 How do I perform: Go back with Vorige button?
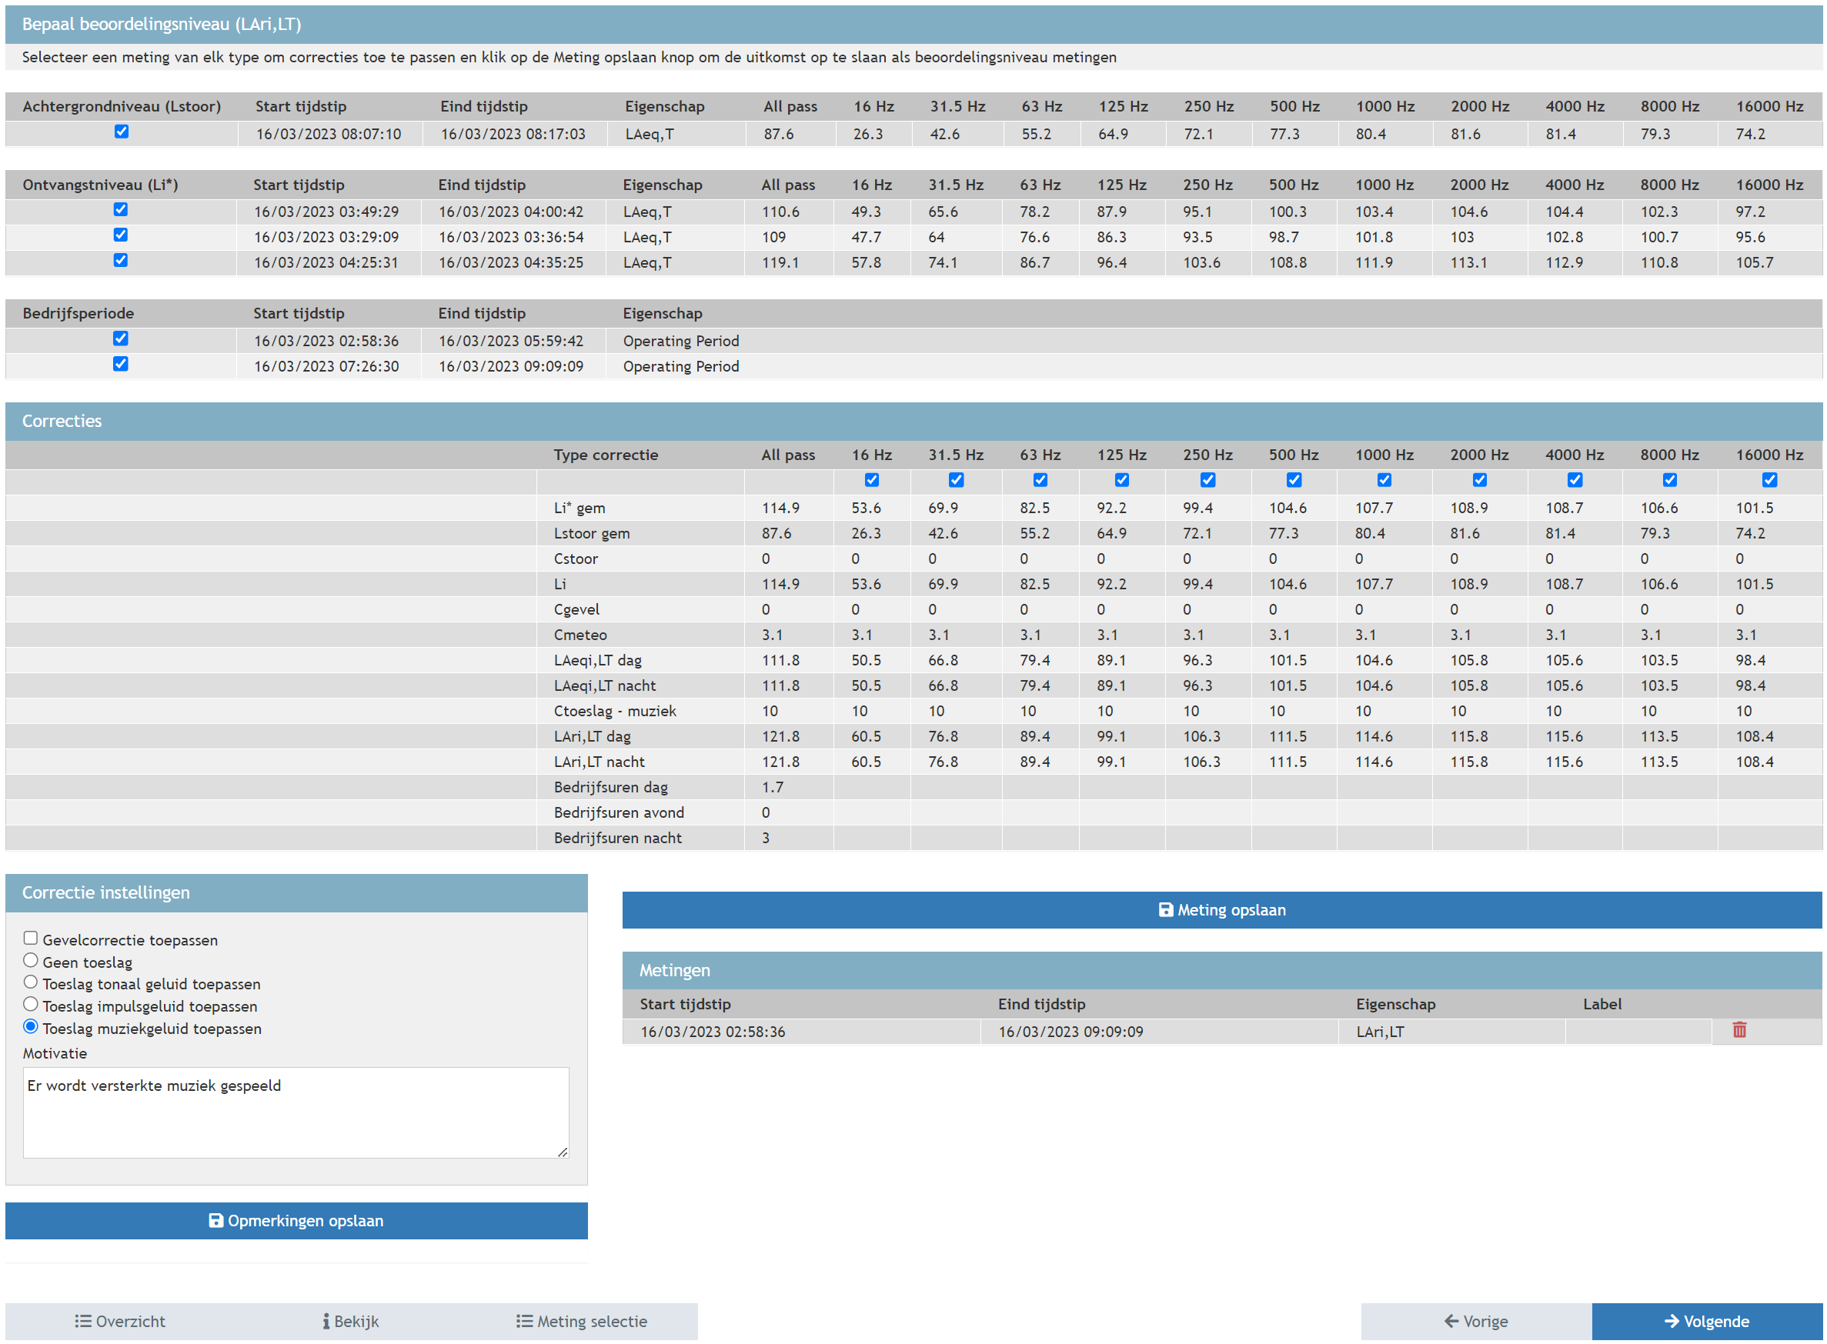pyautogui.click(x=1475, y=1321)
